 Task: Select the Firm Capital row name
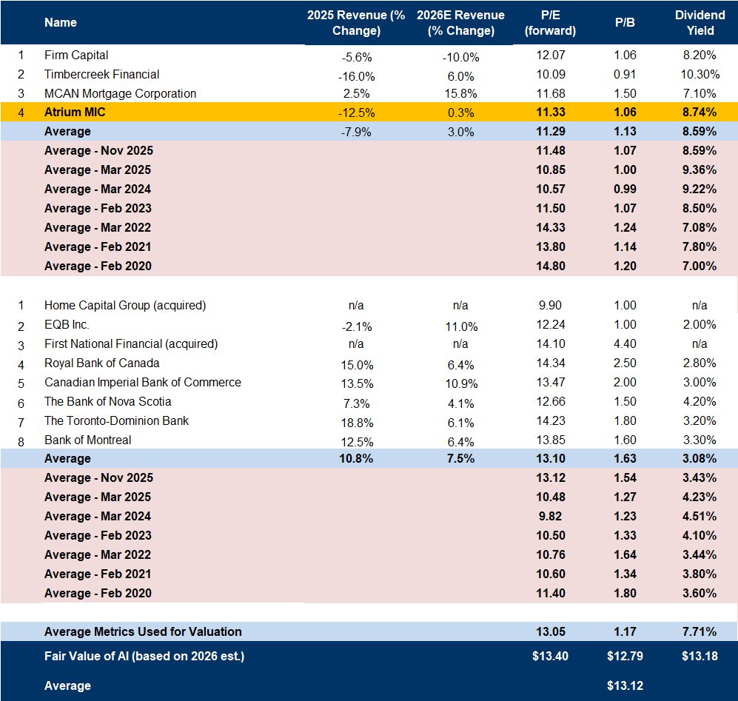(76, 55)
